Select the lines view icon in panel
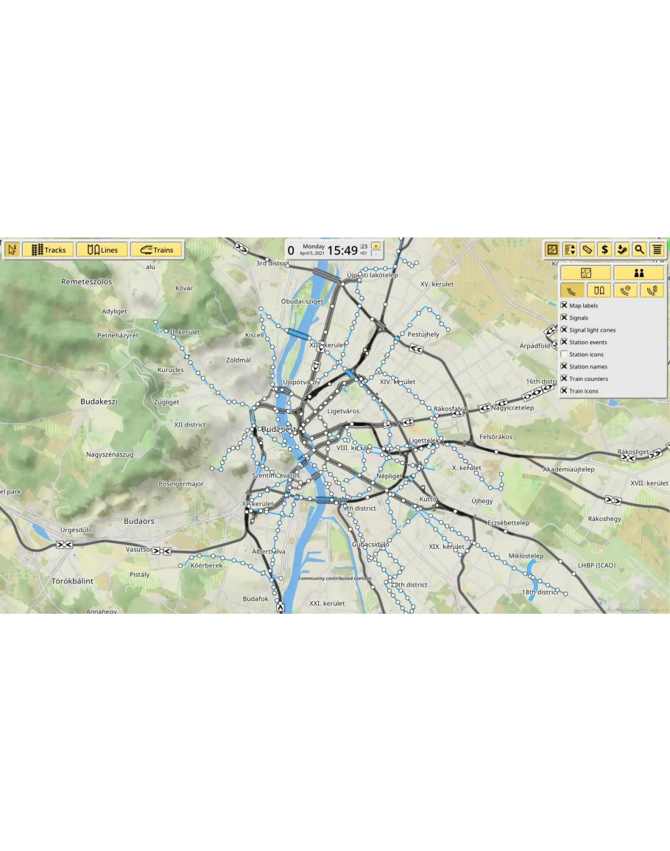This screenshot has height=851, width=670. 599,290
